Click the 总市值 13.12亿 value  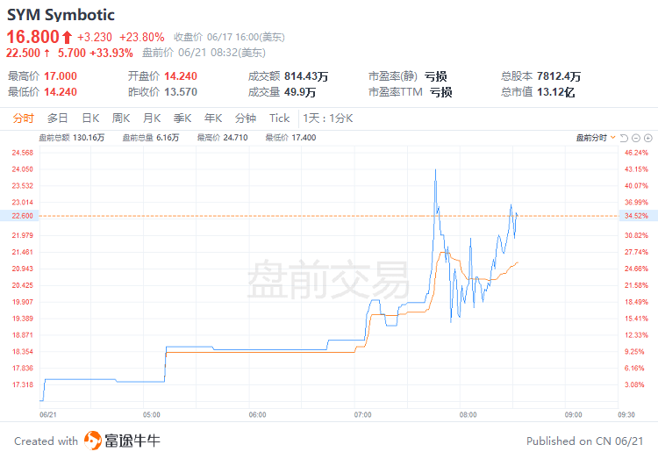coord(555,91)
